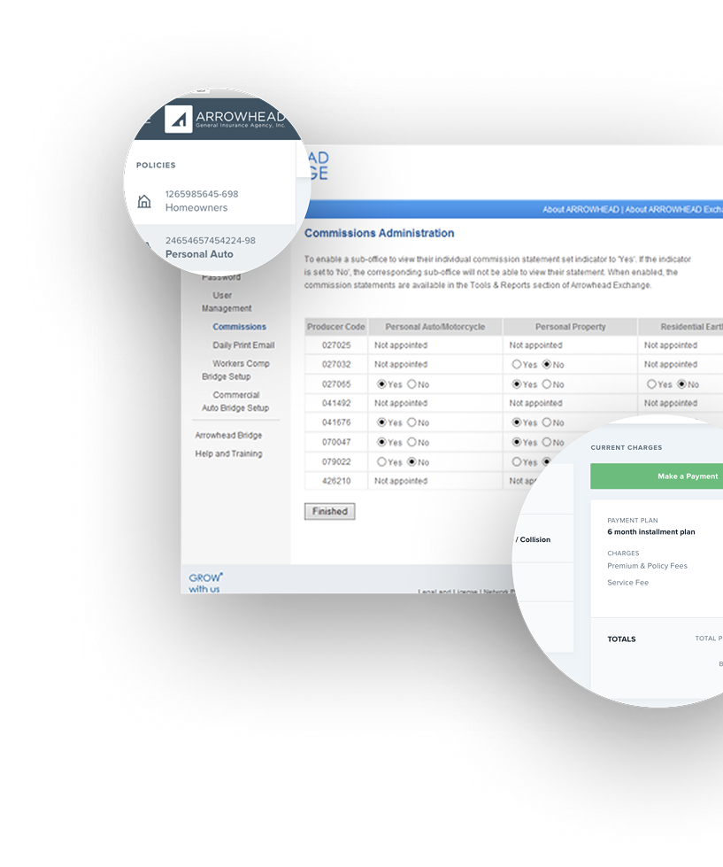Select Yes for 041676 Personal Auto/Motorcycle
The width and height of the screenshot is (723, 867).
pyautogui.click(x=381, y=422)
